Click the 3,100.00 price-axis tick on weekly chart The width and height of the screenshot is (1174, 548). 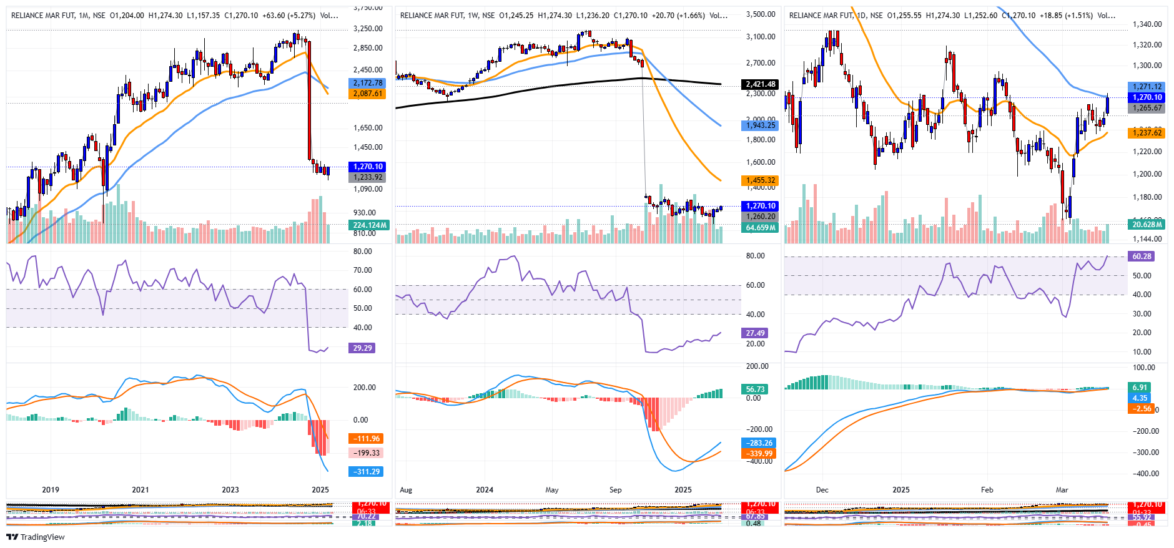pos(761,37)
